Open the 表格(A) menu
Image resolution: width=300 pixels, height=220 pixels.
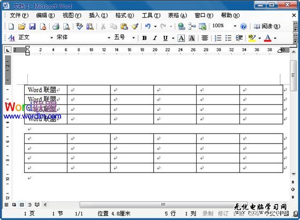(177, 15)
